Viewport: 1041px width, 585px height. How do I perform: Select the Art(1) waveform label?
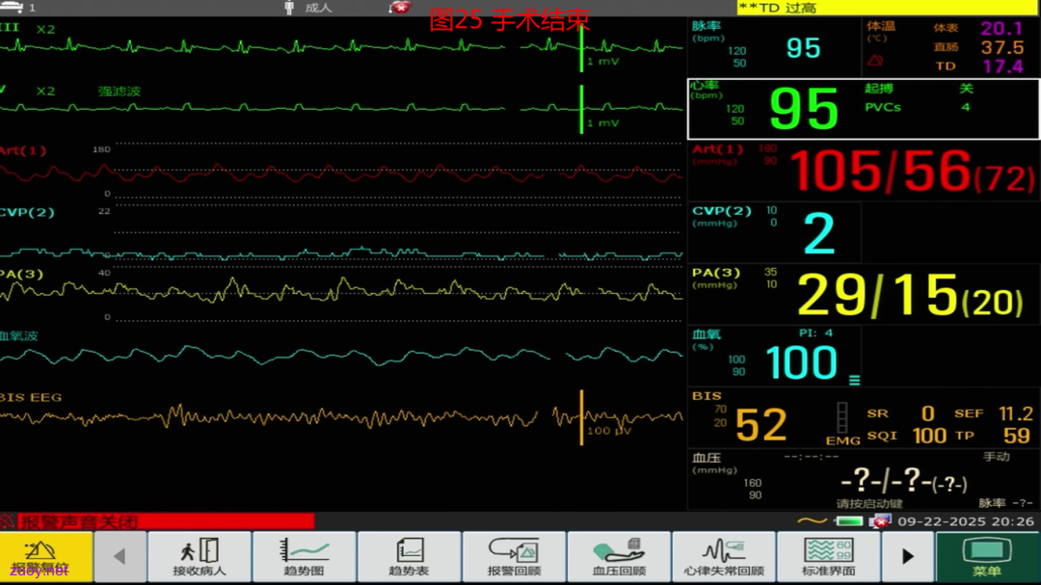[23, 150]
